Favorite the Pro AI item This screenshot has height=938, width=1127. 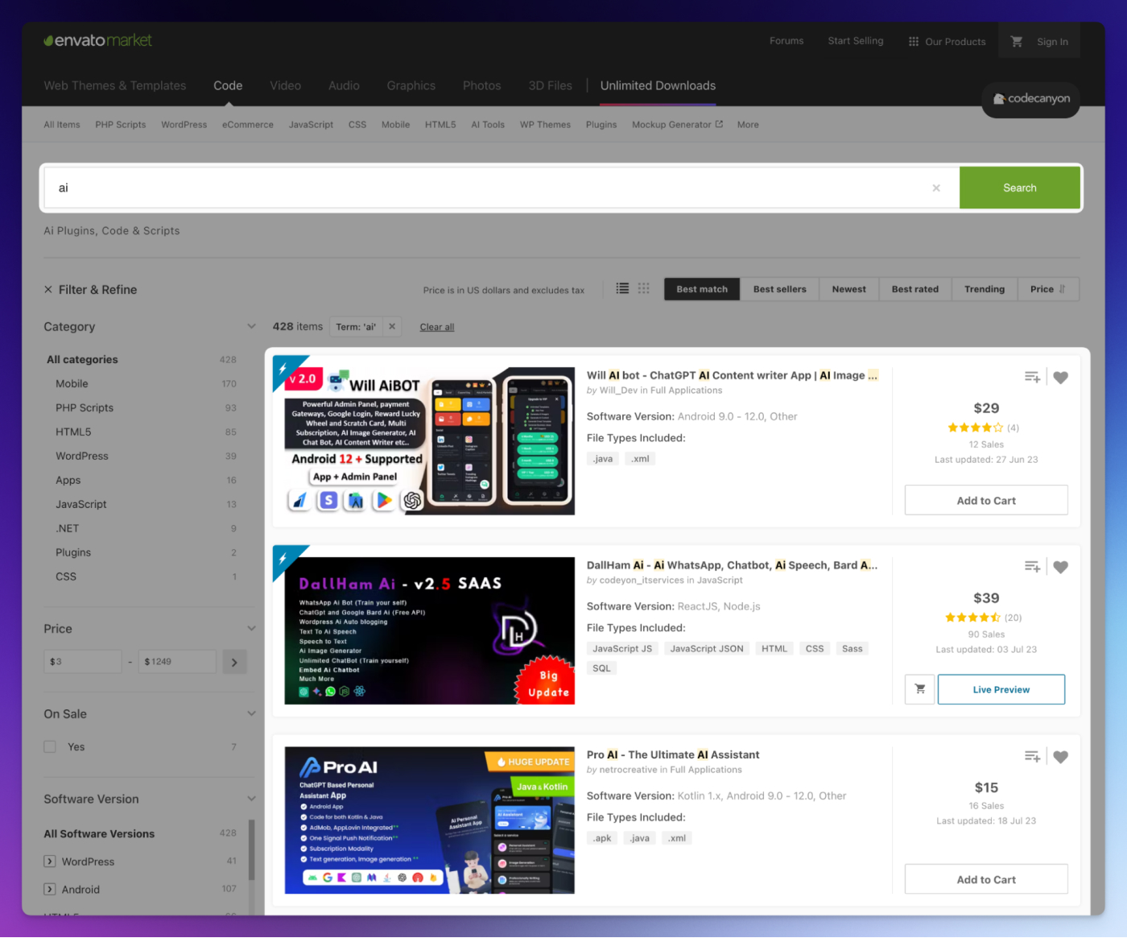[1061, 757]
